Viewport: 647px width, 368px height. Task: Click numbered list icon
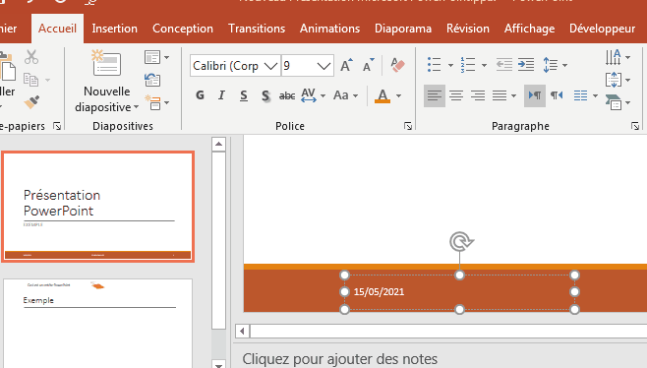(x=468, y=65)
